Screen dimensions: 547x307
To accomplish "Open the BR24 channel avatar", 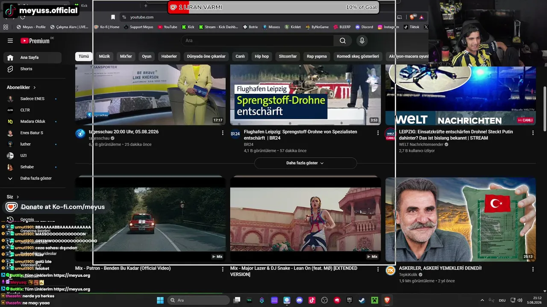I will pos(235,133).
